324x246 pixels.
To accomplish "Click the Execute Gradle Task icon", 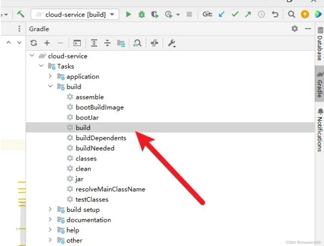I will 77,43.
